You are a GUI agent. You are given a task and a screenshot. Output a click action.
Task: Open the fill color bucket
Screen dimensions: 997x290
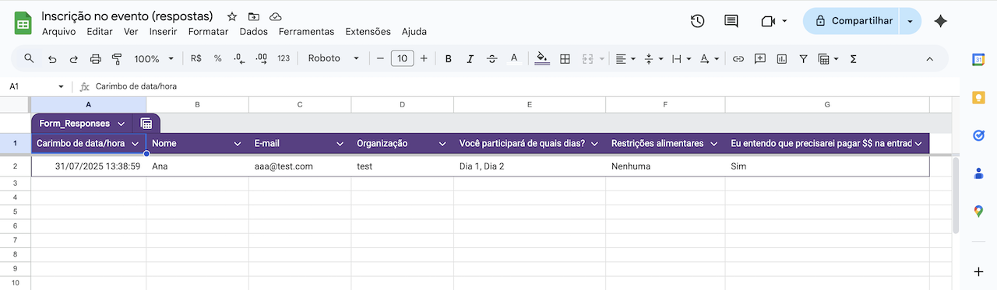(543, 58)
